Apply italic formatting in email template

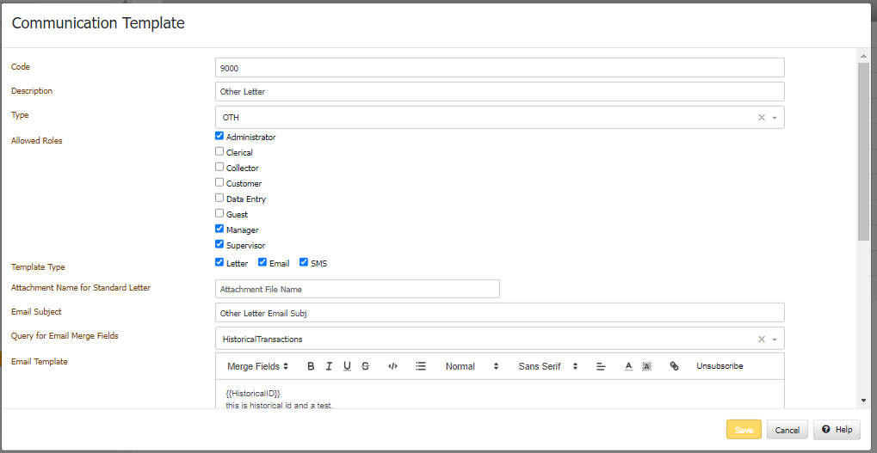pos(329,366)
